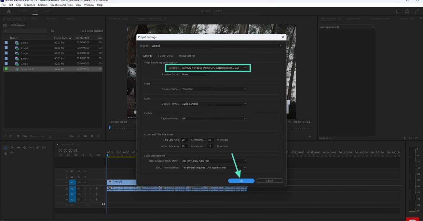Open the Sequence menu in menu bar
423x221 pixels.
pyautogui.click(x=29, y=5)
